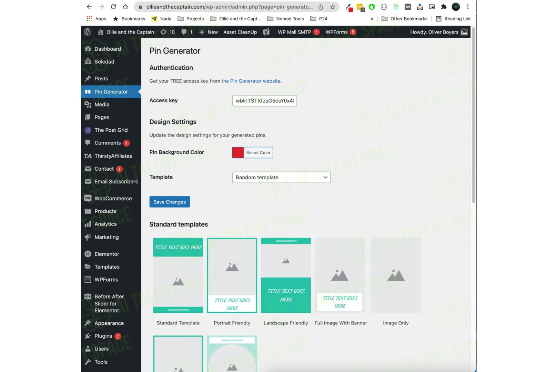Click the browser address bar URL
The width and height of the screenshot is (558, 372).
(x=229, y=7)
